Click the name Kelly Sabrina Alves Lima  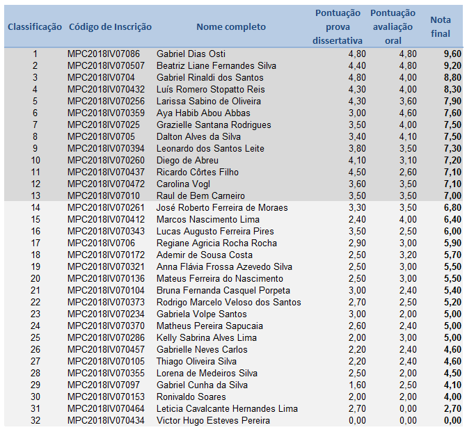coord(207,337)
